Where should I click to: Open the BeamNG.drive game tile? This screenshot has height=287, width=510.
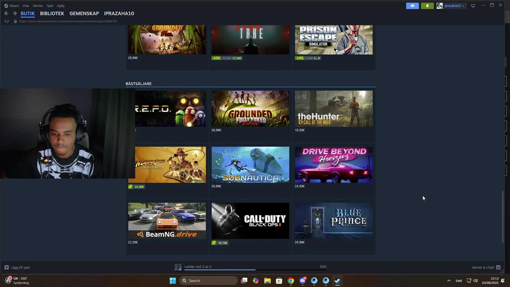tap(167, 221)
